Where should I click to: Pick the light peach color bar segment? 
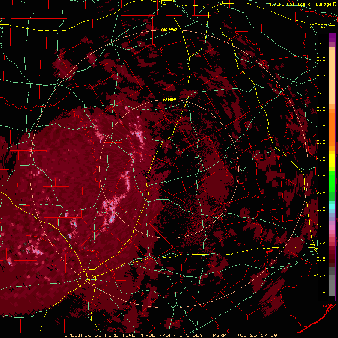(332, 77)
